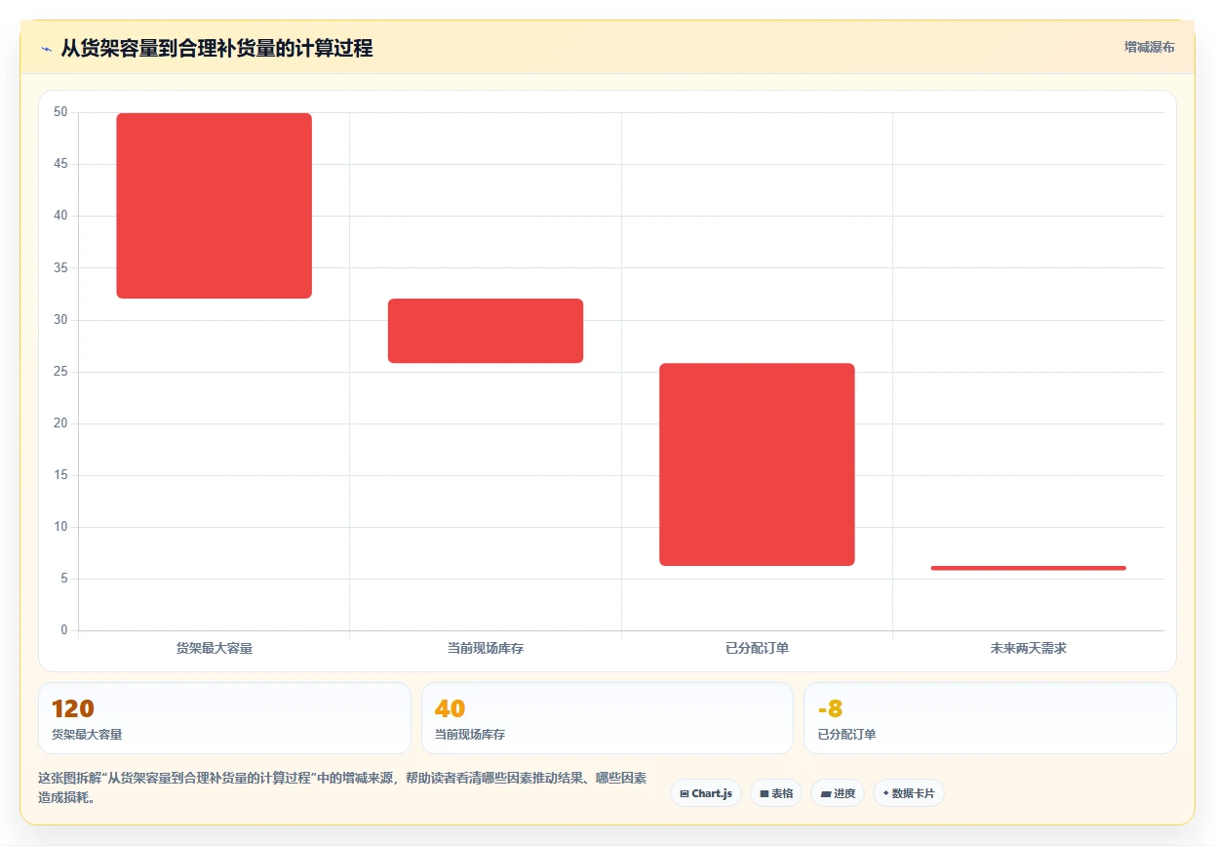
Task: Click the 进度 tag chip
Action: tap(838, 793)
